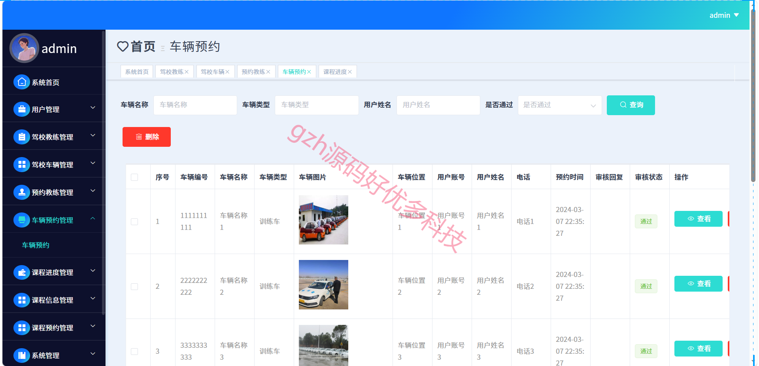759x366 pixels.
Task: Click the 审核状态 column header
Action: tap(649, 177)
